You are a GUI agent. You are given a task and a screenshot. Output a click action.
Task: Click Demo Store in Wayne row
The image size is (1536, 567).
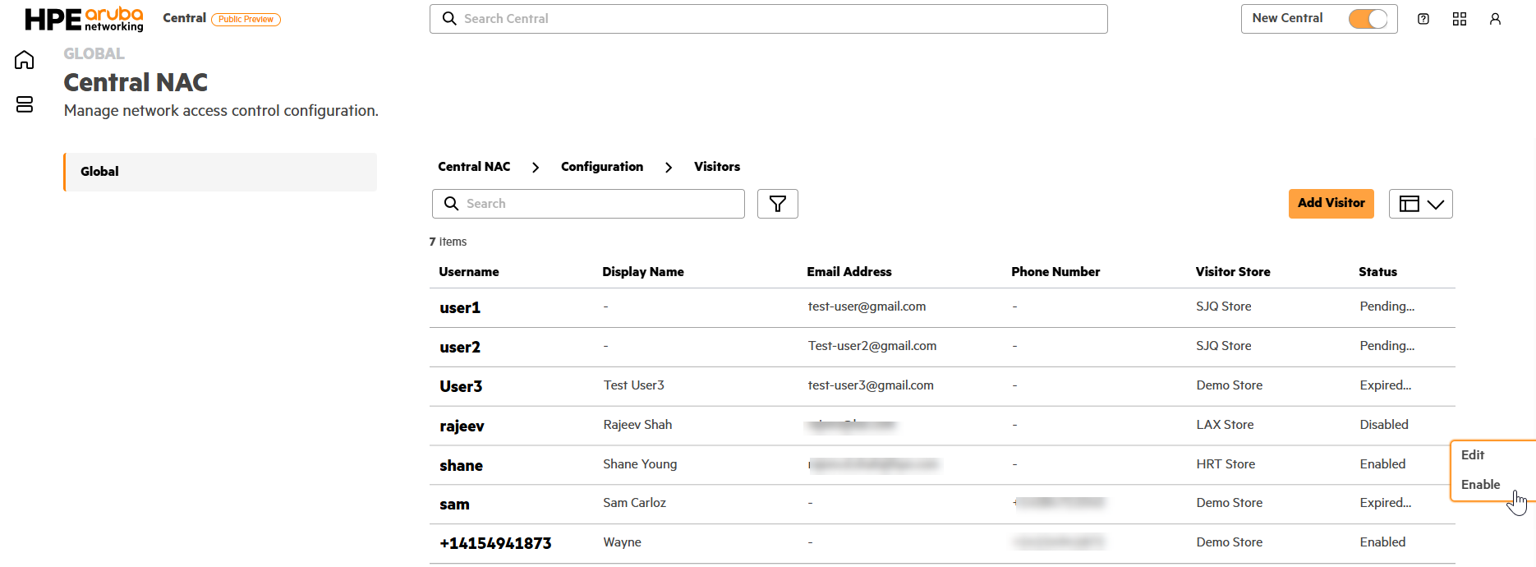coord(1229,542)
